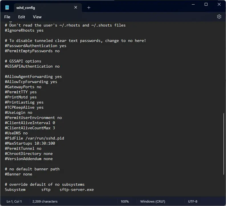Click the #GatewayPorts no line

[23, 87]
